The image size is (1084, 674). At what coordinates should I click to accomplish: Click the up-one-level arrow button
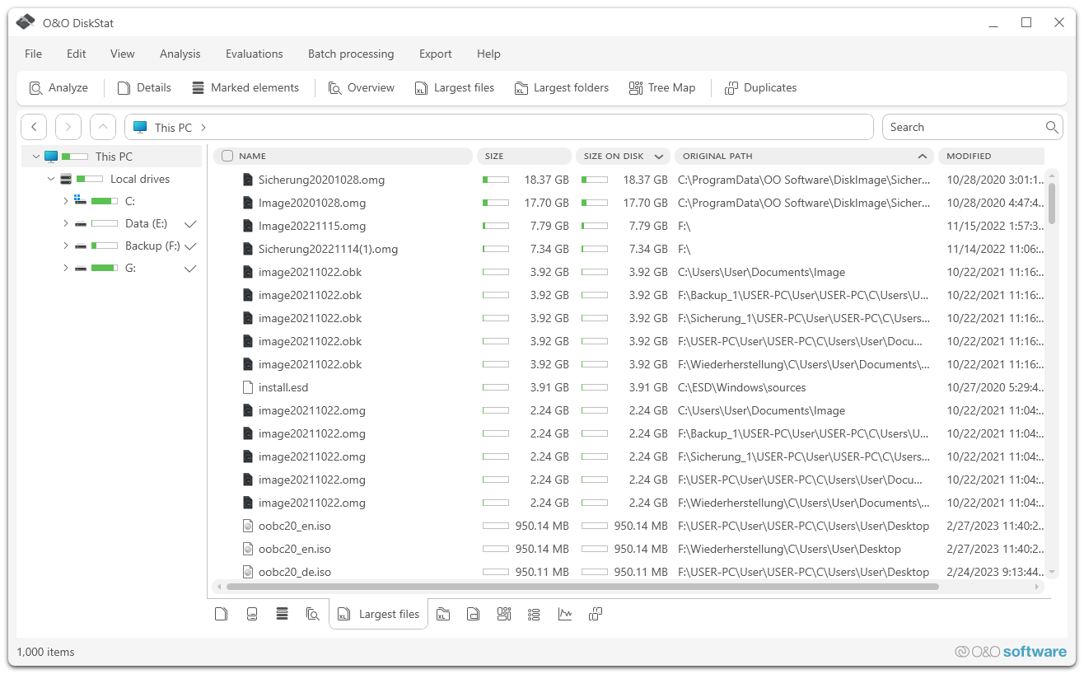pyautogui.click(x=103, y=127)
